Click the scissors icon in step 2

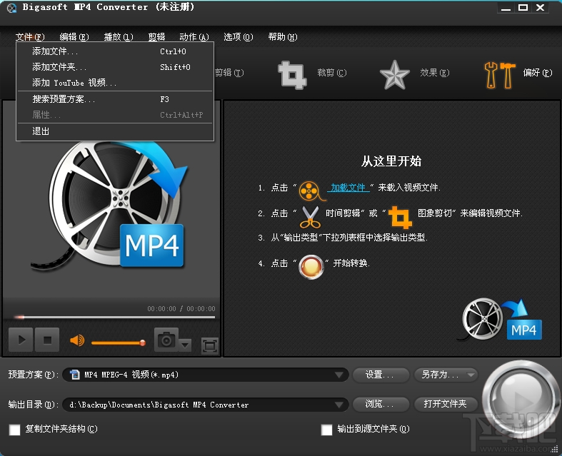coord(310,217)
